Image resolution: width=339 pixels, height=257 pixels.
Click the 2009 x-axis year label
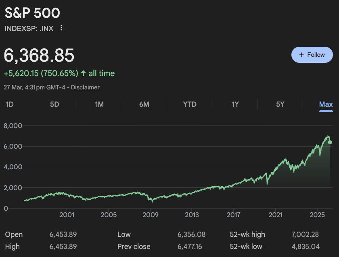coord(151,215)
